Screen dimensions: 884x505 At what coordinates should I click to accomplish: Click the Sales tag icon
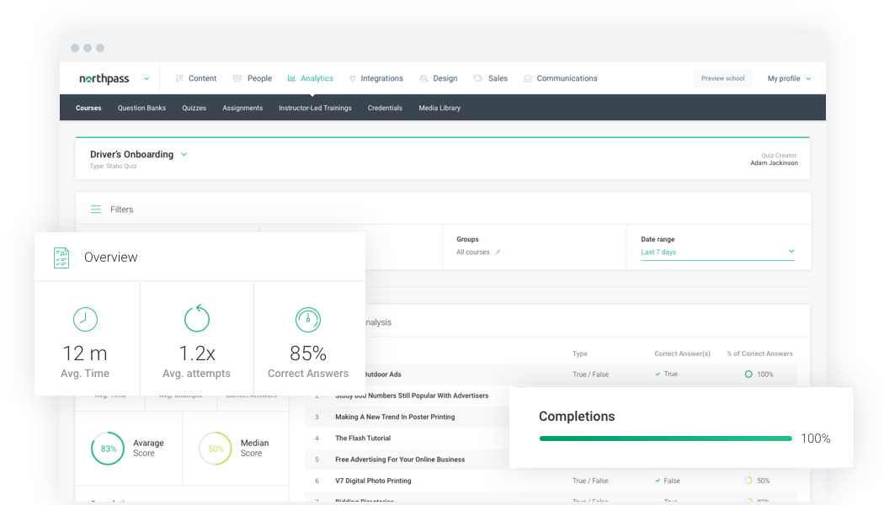point(478,78)
